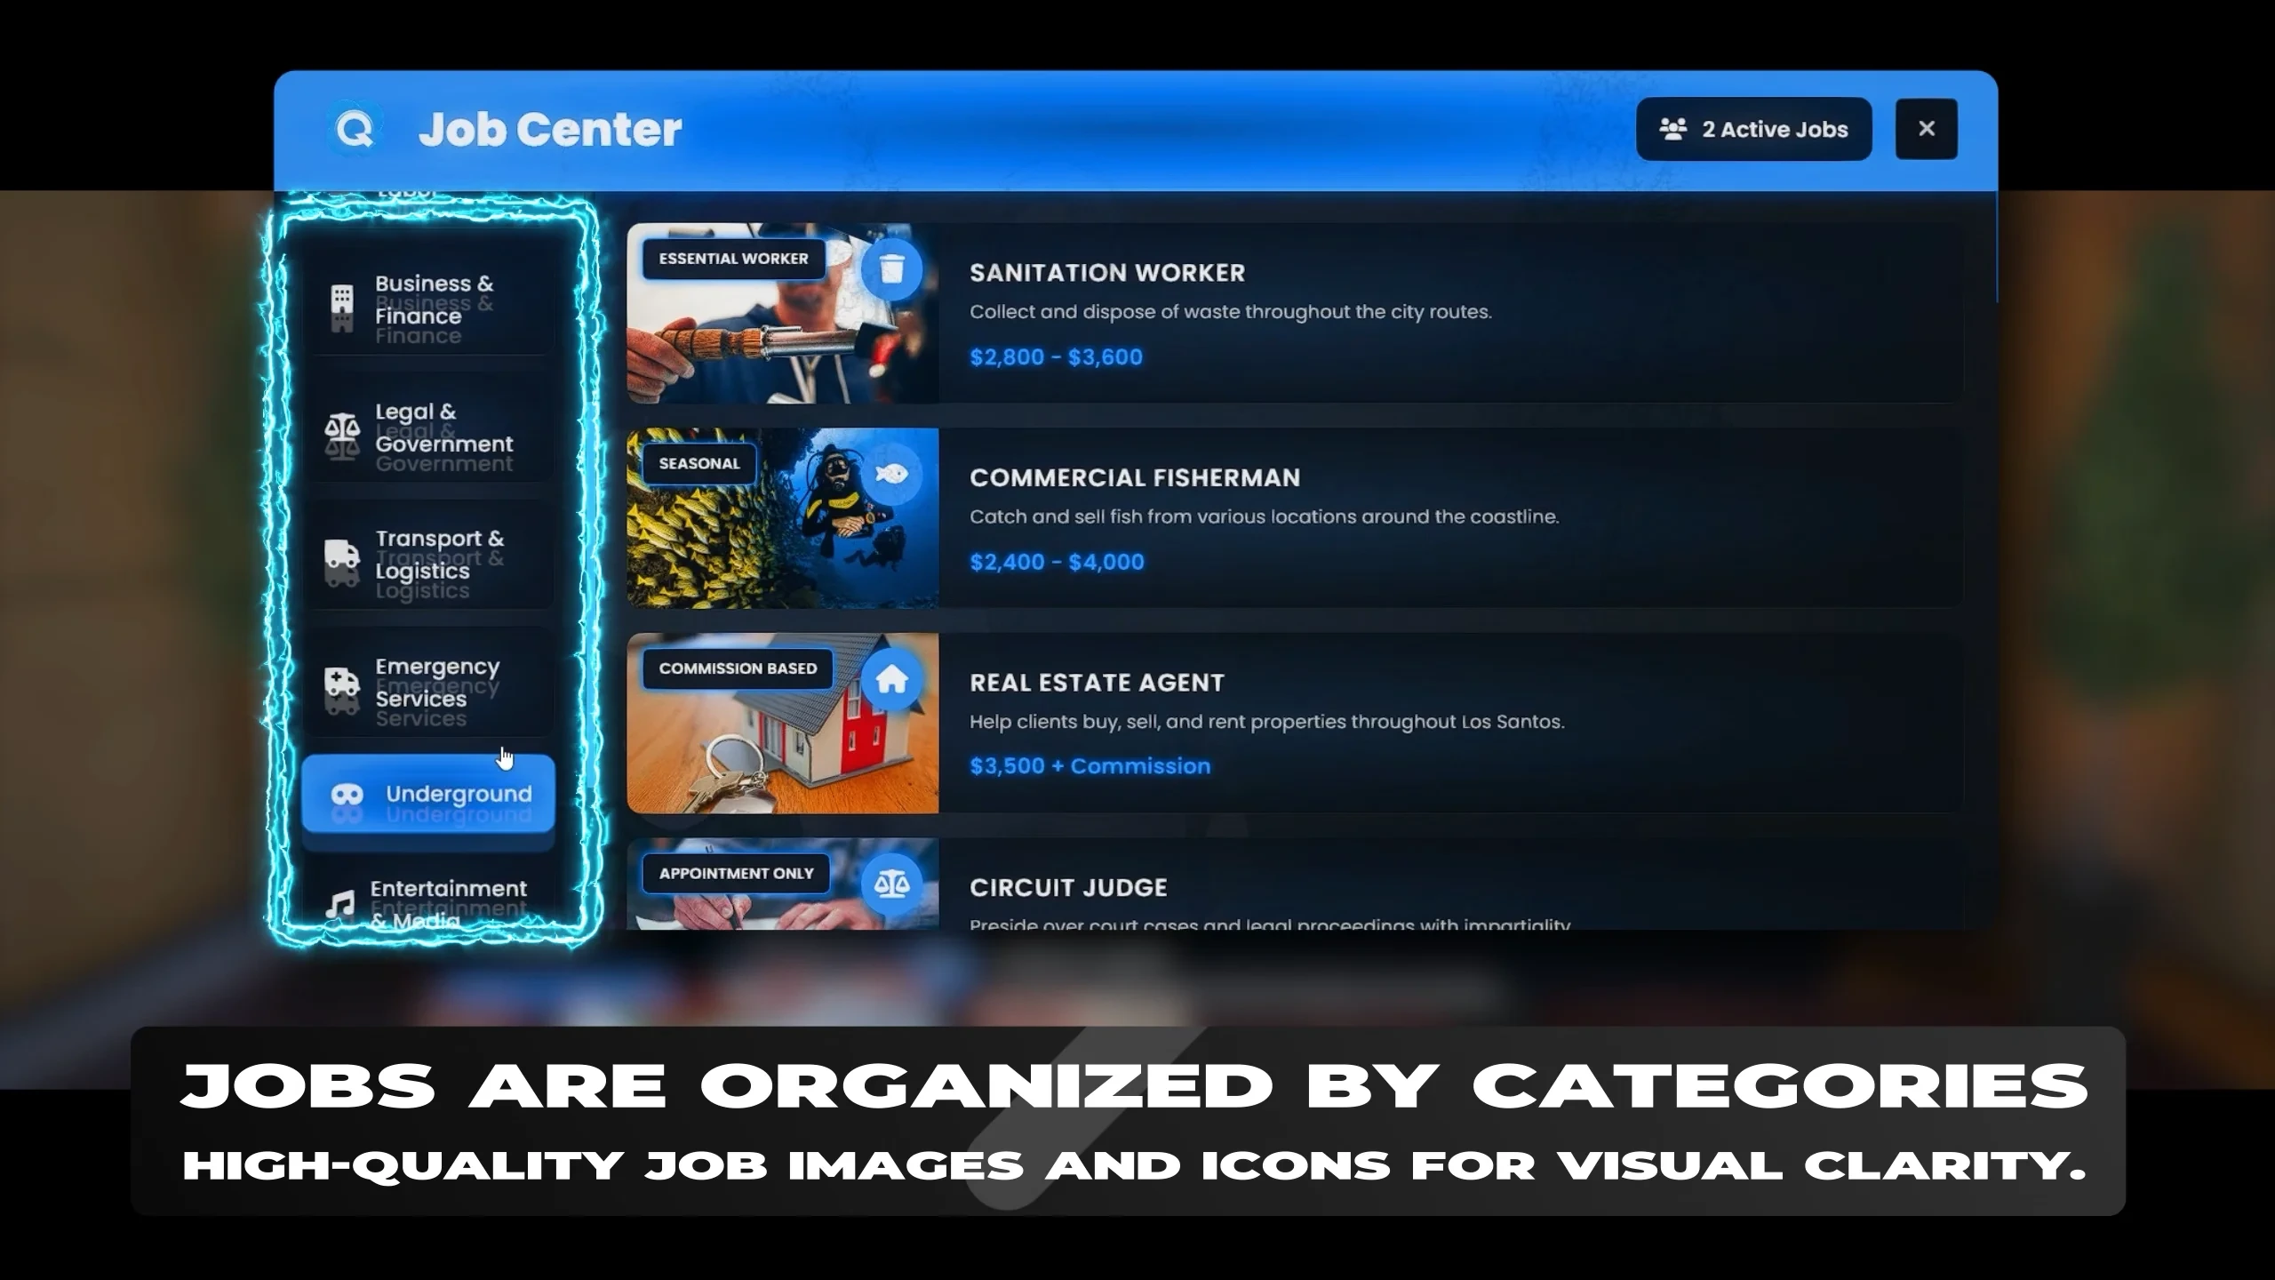The image size is (2275, 1280).
Task: Open the Real Estate Agent house image
Action: (783, 724)
